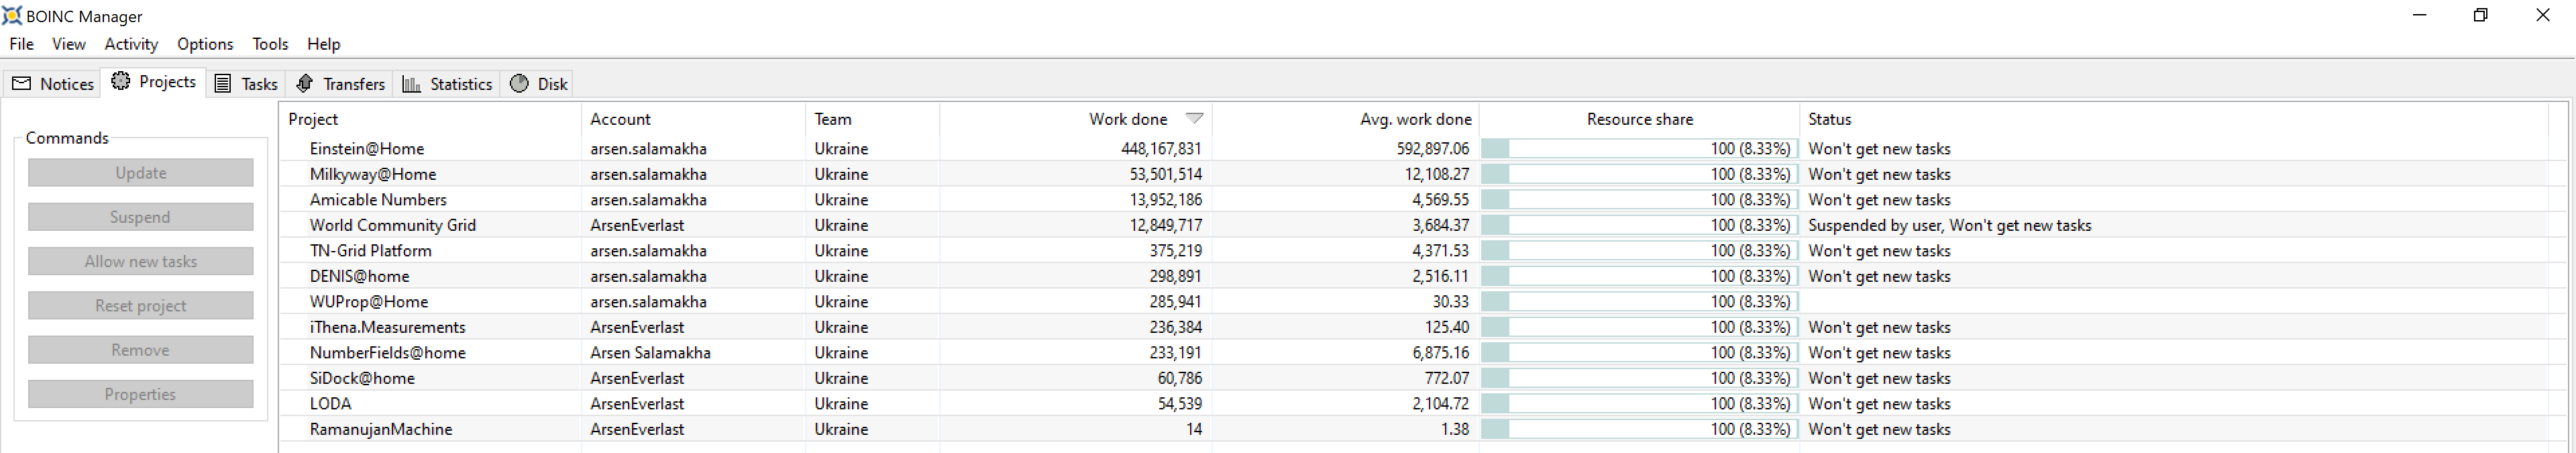This screenshot has width=2576, height=453.
Task: Open the Options menu
Action: click(205, 44)
